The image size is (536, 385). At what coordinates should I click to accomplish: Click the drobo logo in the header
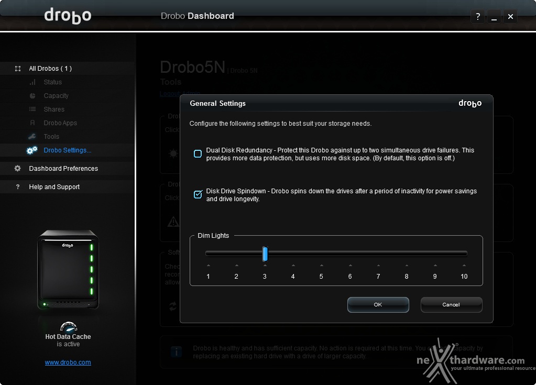(68, 16)
